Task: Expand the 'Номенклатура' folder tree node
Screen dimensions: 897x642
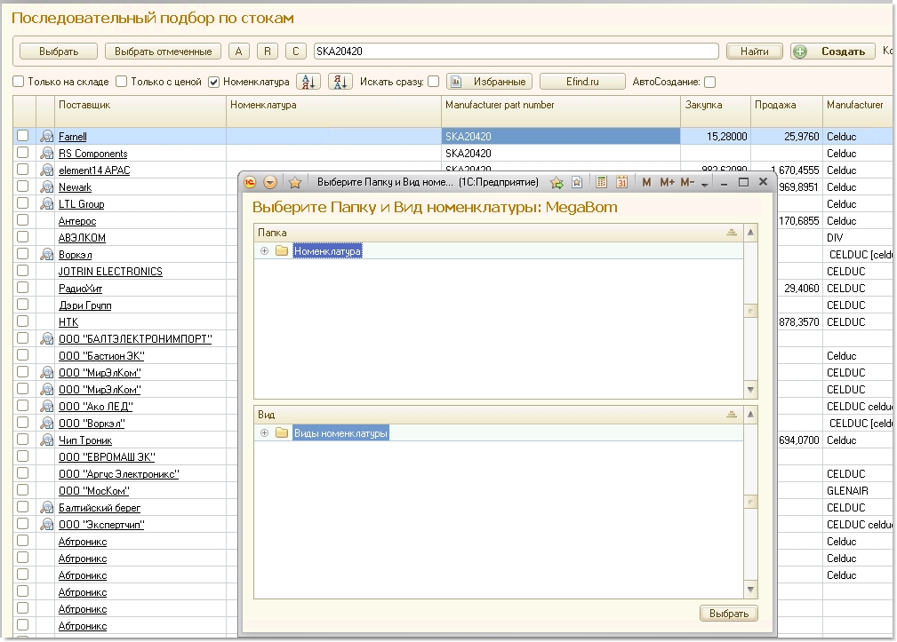Action: pos(264,251)
